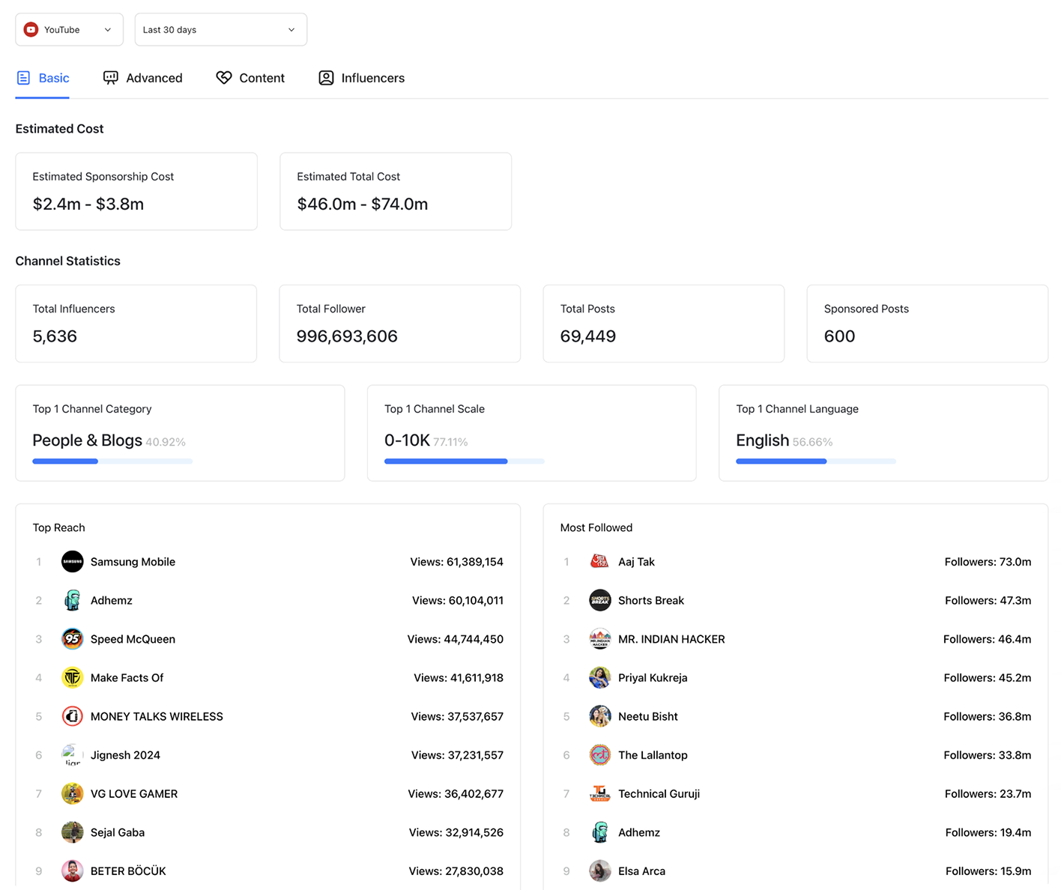Viewport: 1061px width, 890px height.
Task: Click the English language progress bar
Action: coord(816,461)
